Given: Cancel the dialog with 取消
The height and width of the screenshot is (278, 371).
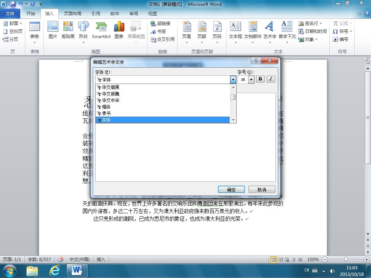Looking at the screenshot, I should tap(262, 190).
